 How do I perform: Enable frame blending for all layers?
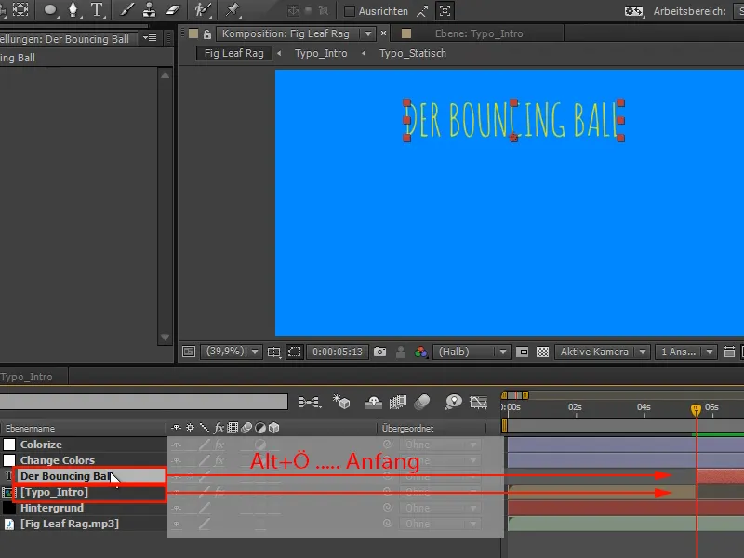tap(398, 403)
